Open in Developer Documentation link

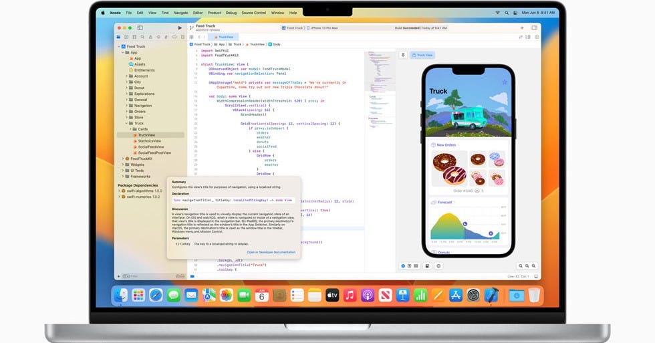[271, 252]
